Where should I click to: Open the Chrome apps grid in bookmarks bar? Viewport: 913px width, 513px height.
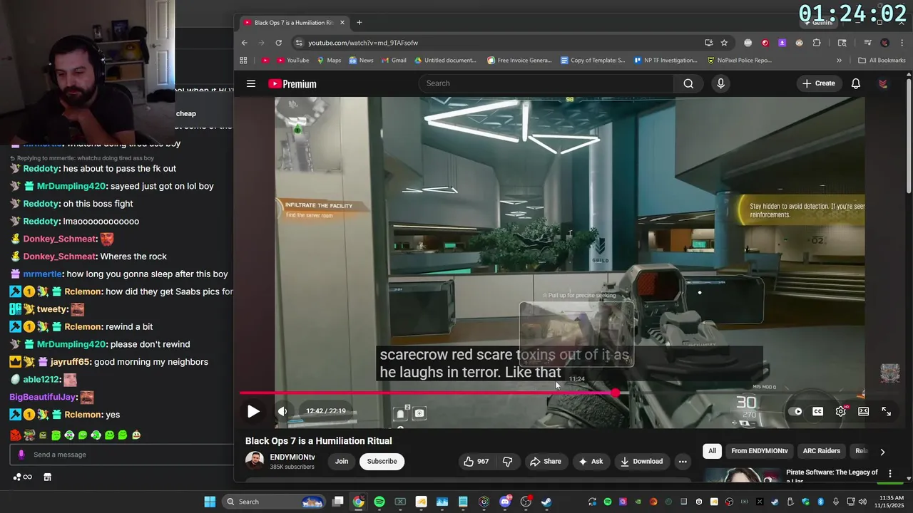pyautogui.click(x=243, y=61)
